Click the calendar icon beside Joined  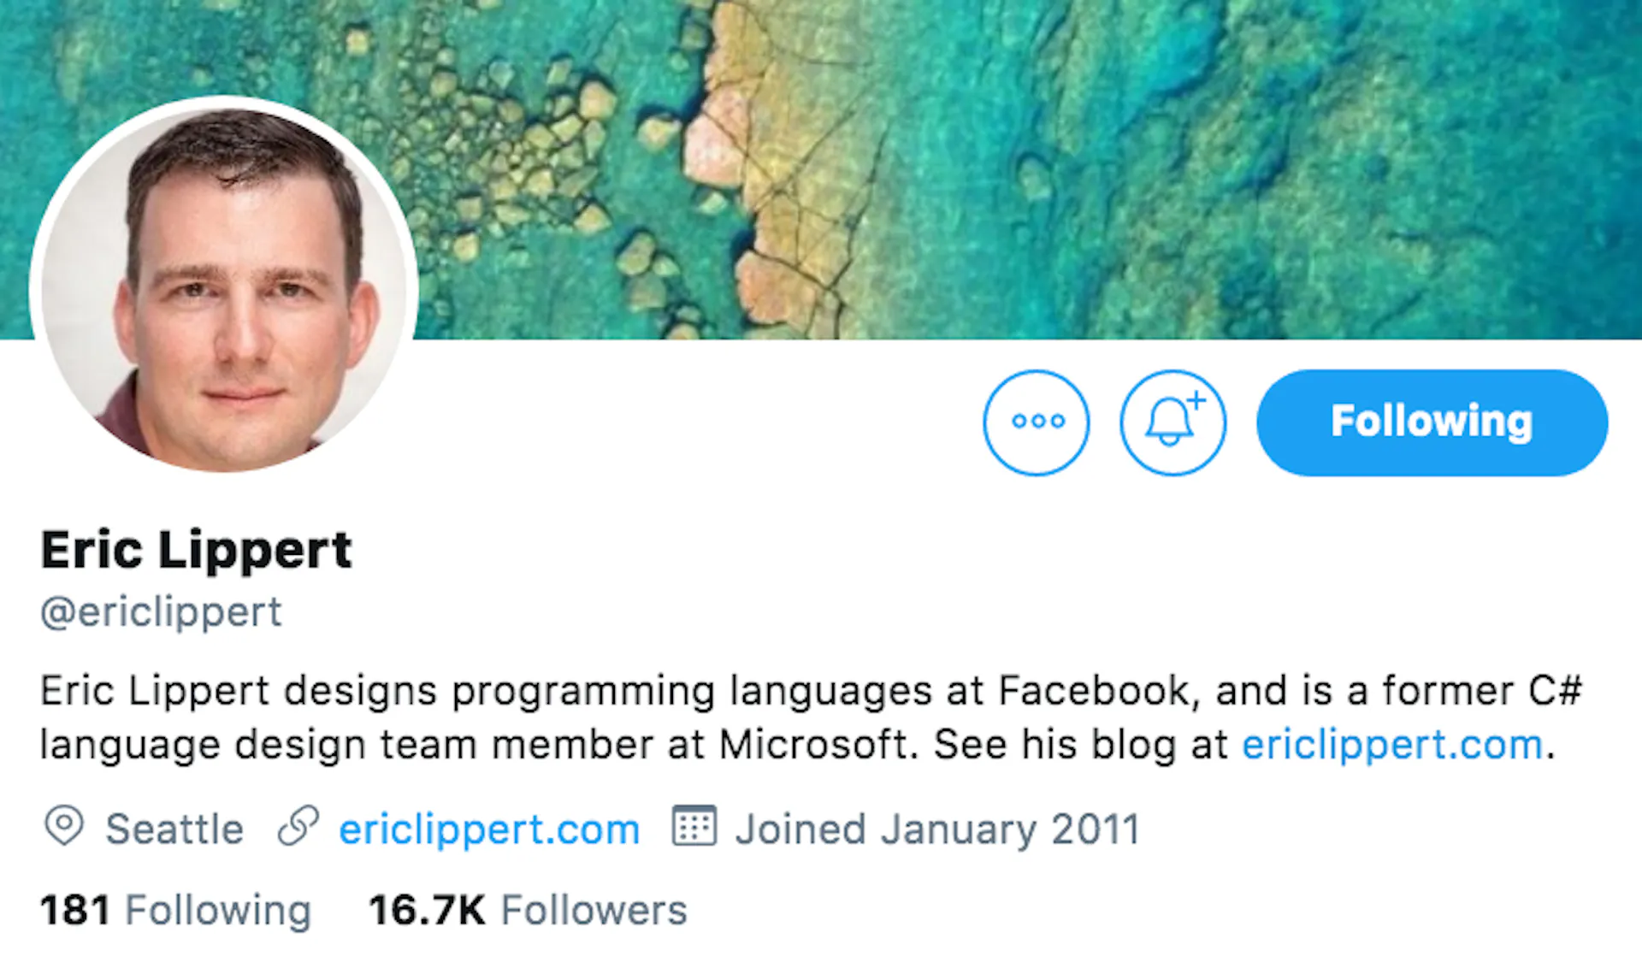click(694, 826)
